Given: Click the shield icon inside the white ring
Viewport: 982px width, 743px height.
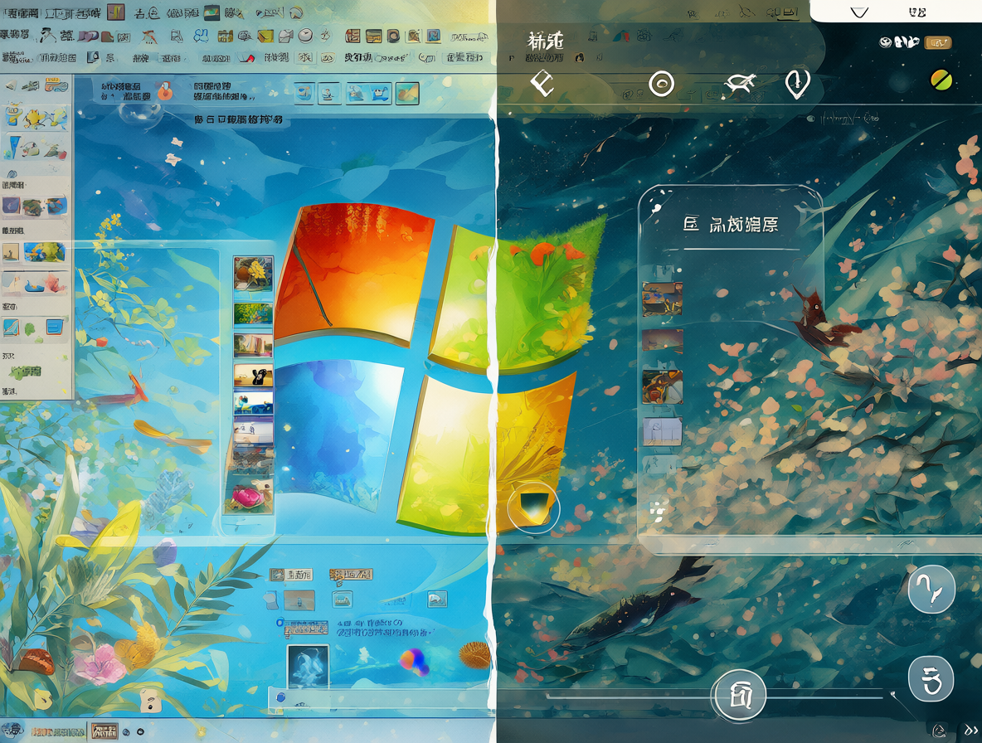Looking at the screenshot, I should point(533,507).
